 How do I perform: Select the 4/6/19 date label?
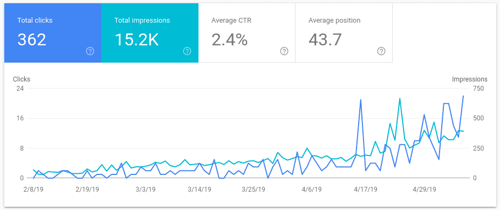coord(312,189)
